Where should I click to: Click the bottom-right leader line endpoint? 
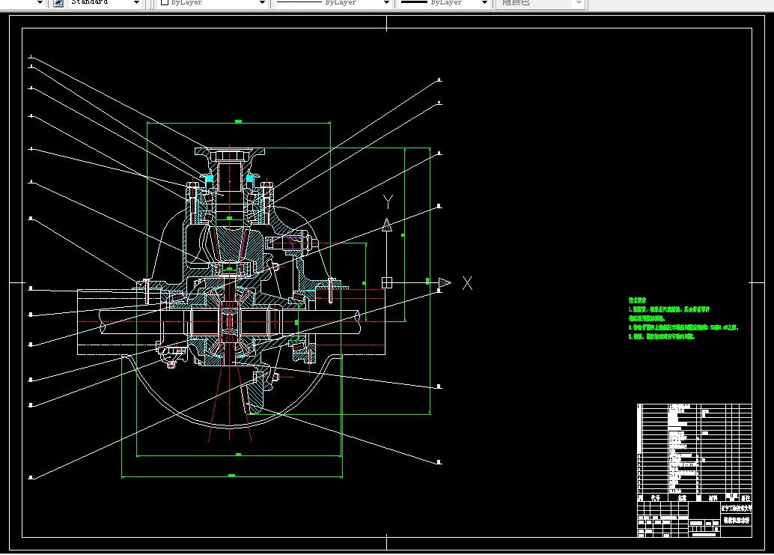click(x=439, y=462)
